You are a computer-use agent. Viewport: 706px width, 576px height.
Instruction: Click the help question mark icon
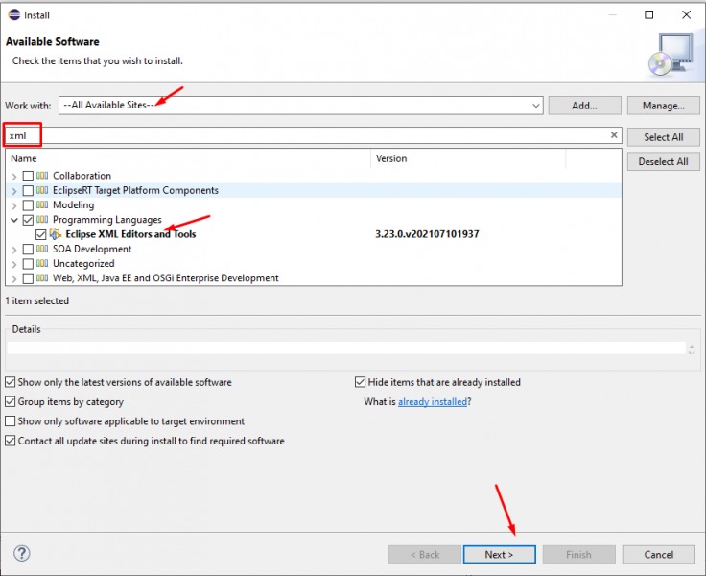tap(22, 553)
